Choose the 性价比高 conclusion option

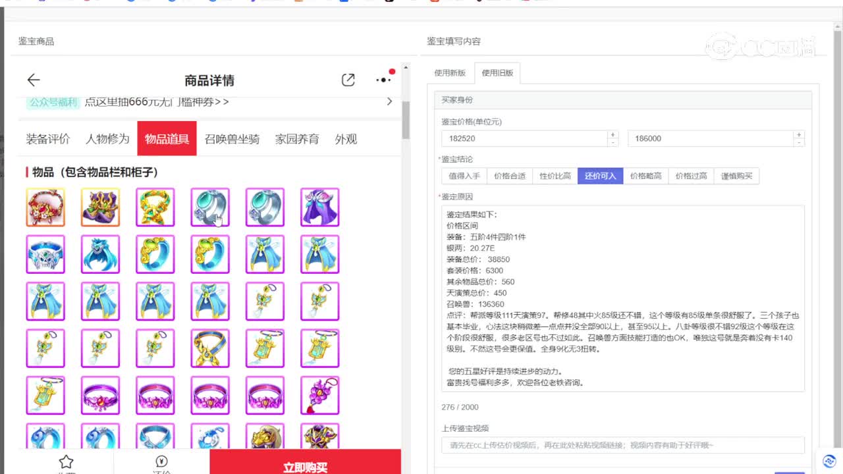555,176
